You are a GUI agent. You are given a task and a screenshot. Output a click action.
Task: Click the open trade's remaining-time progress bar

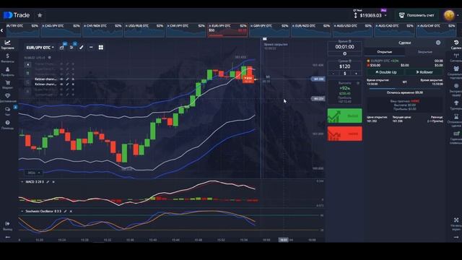pyautogui.click(x=404, y=88)
